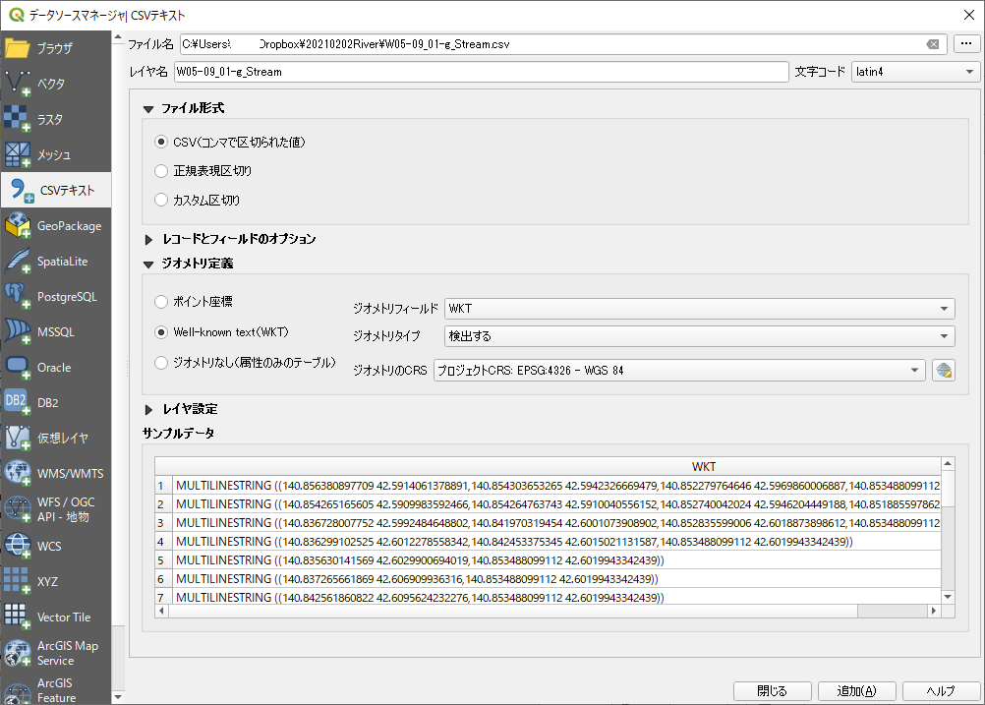Expand レコードとフィールドのオプション section
985x705 pixels.
pos(149,239)
